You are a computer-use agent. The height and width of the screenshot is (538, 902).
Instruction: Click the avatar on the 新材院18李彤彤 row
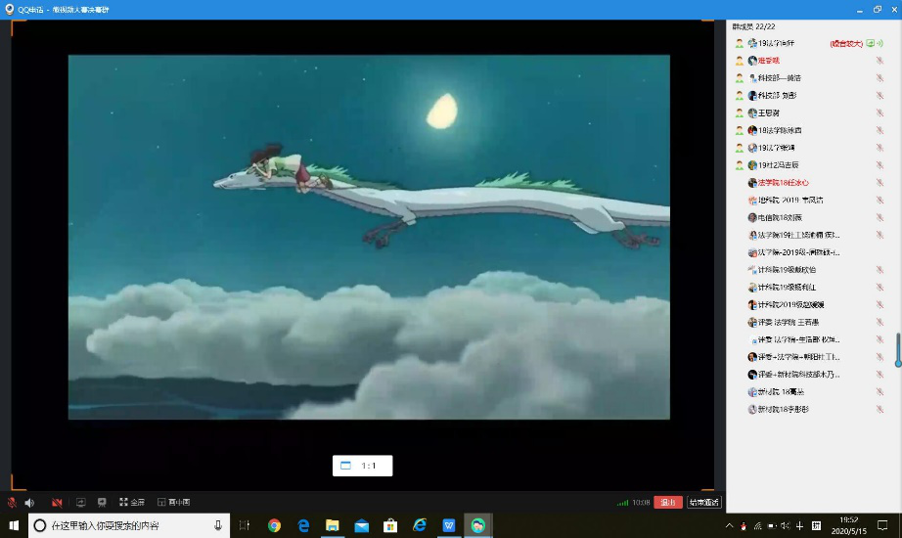pos(752,409)
